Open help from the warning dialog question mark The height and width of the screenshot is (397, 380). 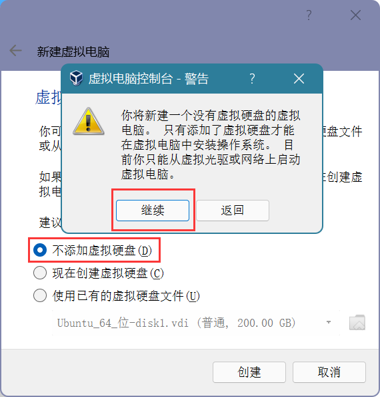pos(252,79)
